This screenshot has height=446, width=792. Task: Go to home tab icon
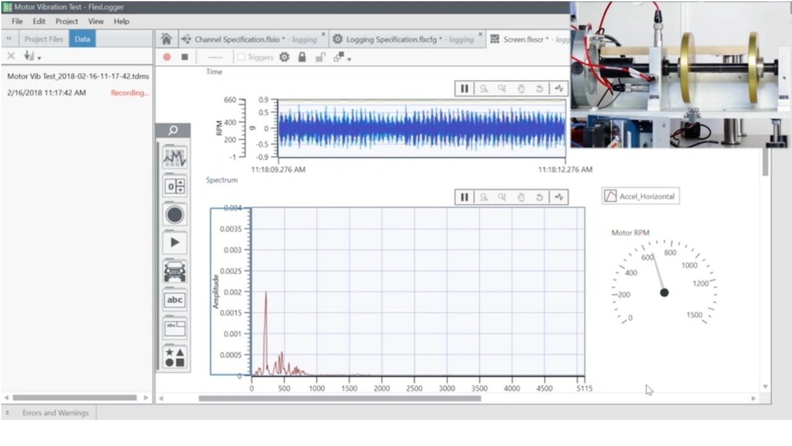[x=166, y=39]
